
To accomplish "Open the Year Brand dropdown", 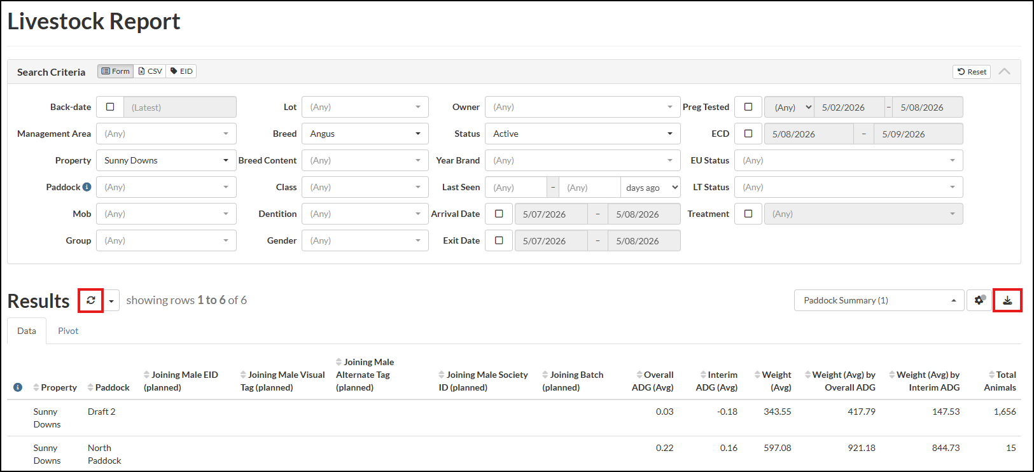I will (x=583, y=160).
